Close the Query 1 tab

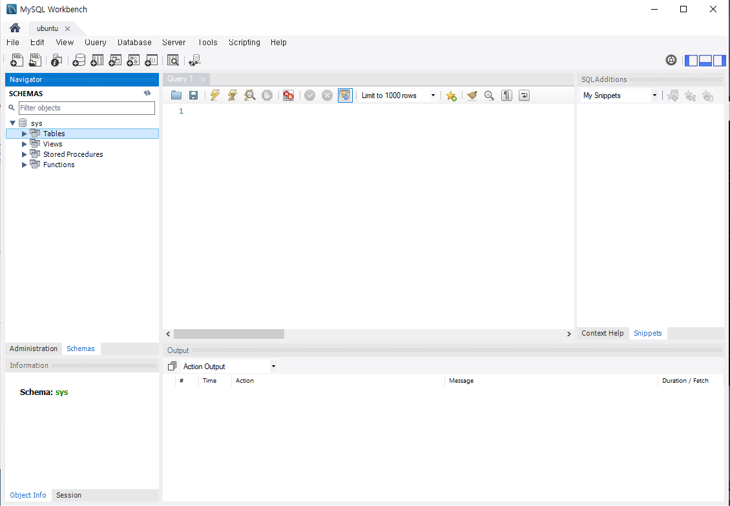tap(202, 79)
